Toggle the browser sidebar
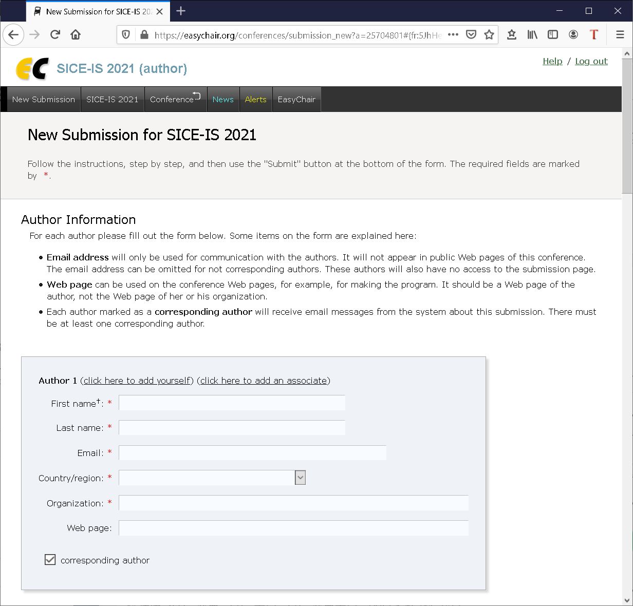 tap(553, 35)
